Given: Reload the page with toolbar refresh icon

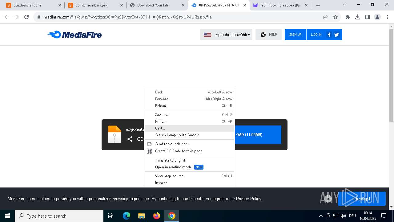Looking at the screenshot, I should click(x=26, y=17).
